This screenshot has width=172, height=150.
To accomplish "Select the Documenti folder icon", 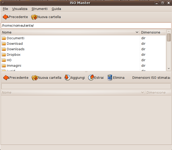I will [4, 38].
